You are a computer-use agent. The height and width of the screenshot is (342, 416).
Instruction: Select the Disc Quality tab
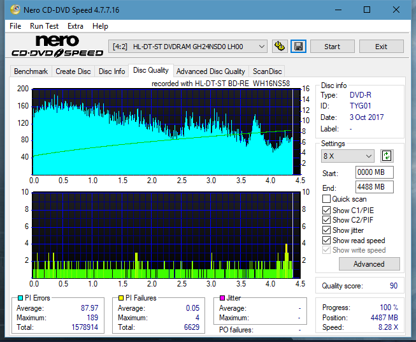point(151,70)
